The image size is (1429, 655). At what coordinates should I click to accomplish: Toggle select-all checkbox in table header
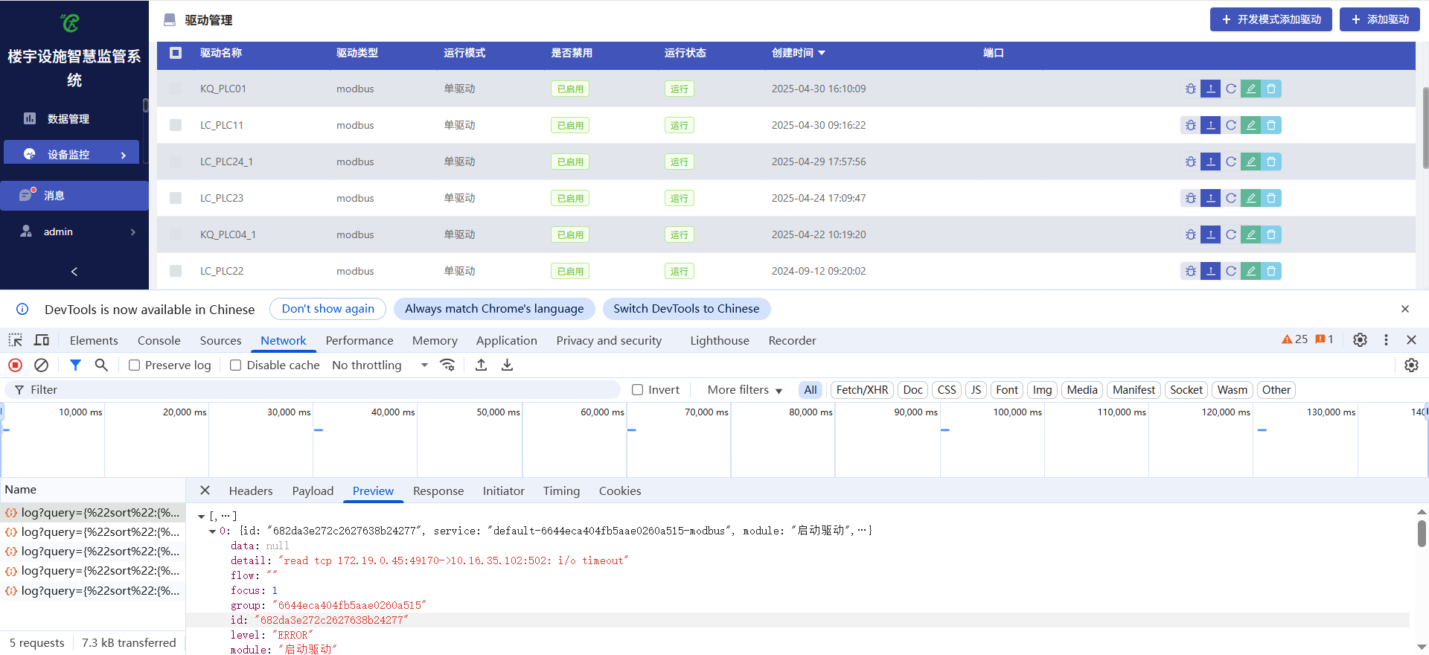pyautogui.click(x=176, y=53)
